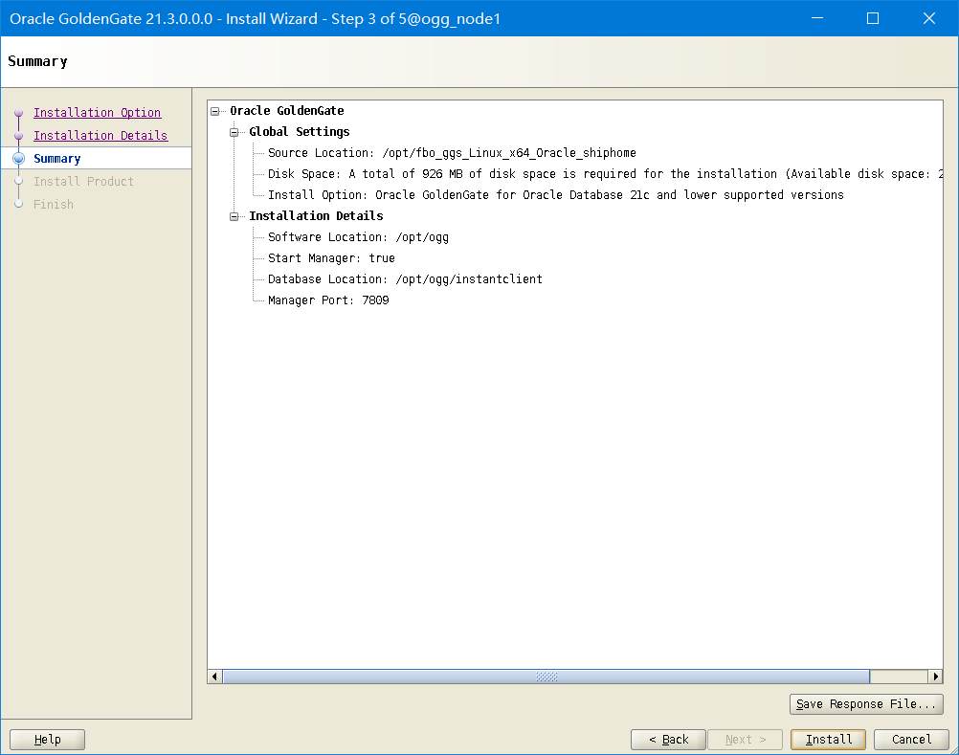Select the Install Option row
The height and width of the screenshot is (755, 959).
(555, 195)
